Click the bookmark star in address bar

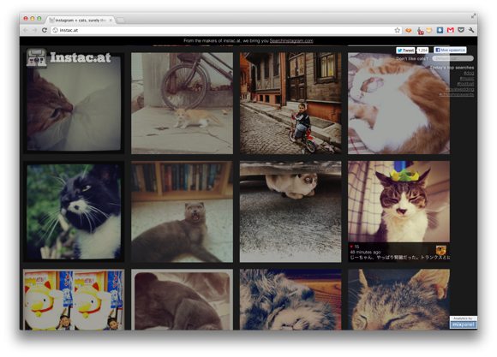tap(397, 30)
